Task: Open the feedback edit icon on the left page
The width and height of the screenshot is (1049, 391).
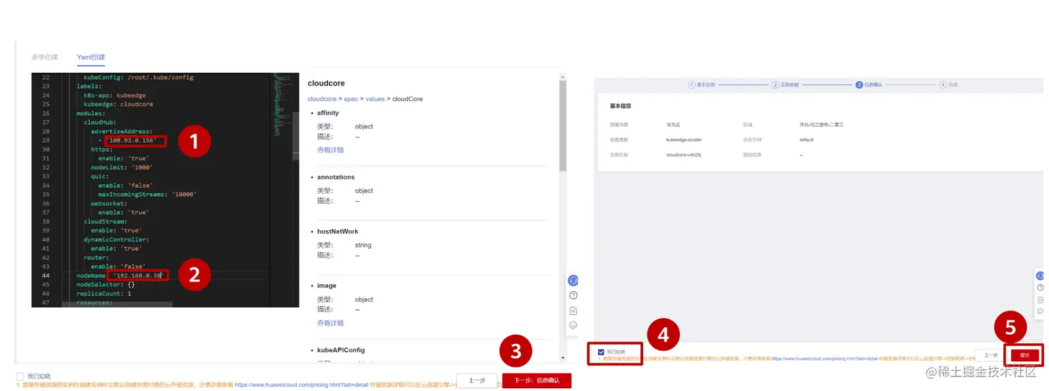Action: (x=573, y=311)
